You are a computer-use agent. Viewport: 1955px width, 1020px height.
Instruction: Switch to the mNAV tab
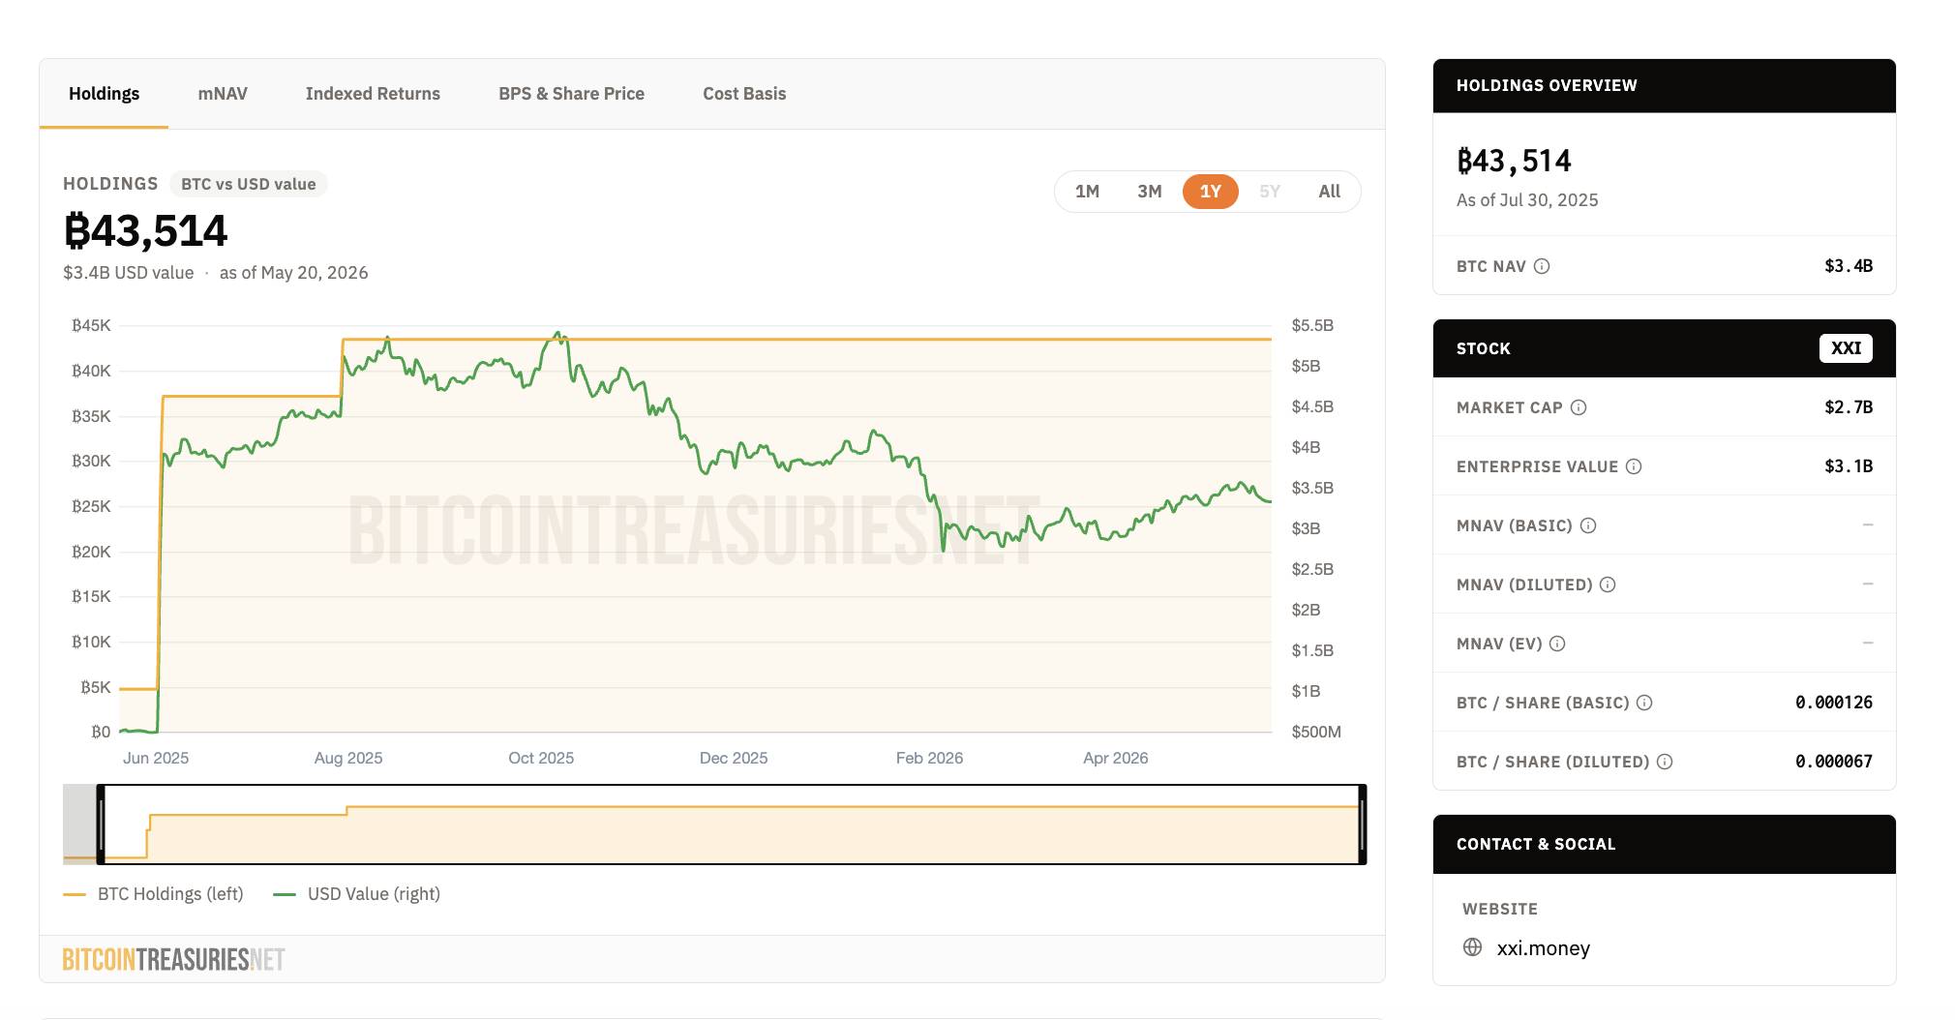[x=223, y=94]
